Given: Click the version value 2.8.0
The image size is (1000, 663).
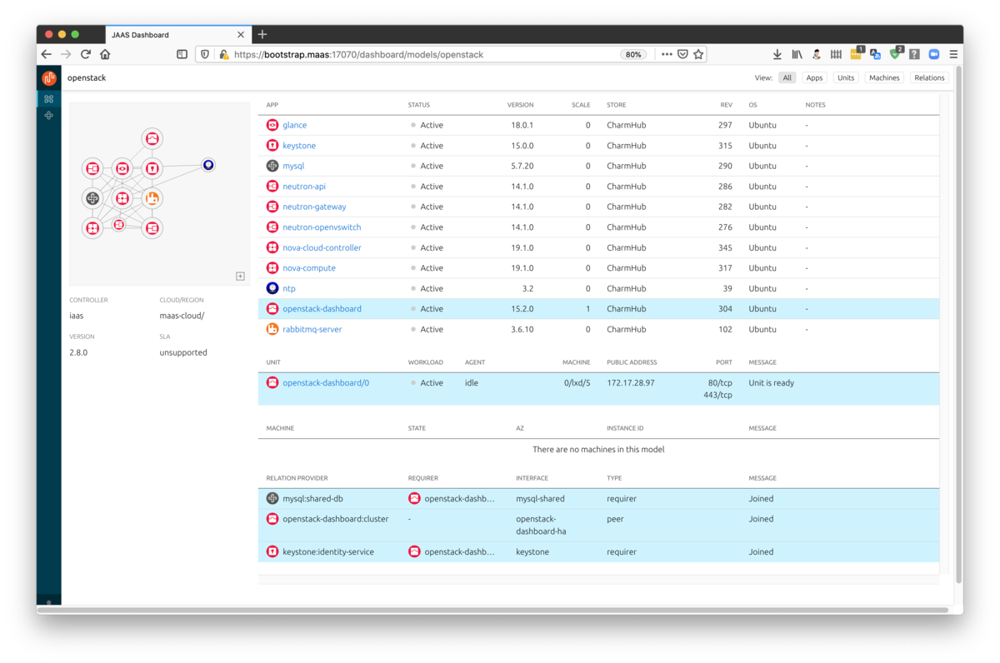Looking at the screenshot, I should pos(78,352).
